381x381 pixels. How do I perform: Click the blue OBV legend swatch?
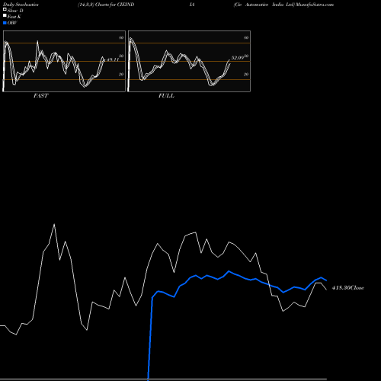point(5,23)
